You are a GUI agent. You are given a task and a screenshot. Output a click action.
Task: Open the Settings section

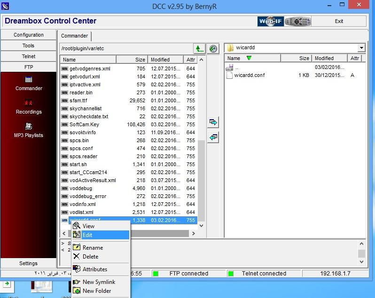pos(29,263)
